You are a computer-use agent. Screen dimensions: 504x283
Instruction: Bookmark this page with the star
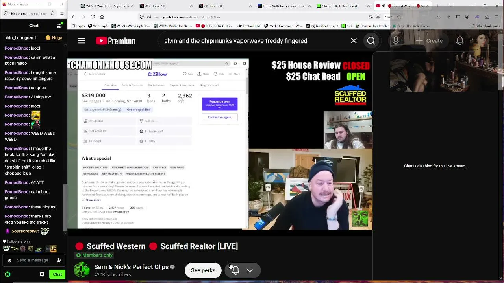pos(399,17)
